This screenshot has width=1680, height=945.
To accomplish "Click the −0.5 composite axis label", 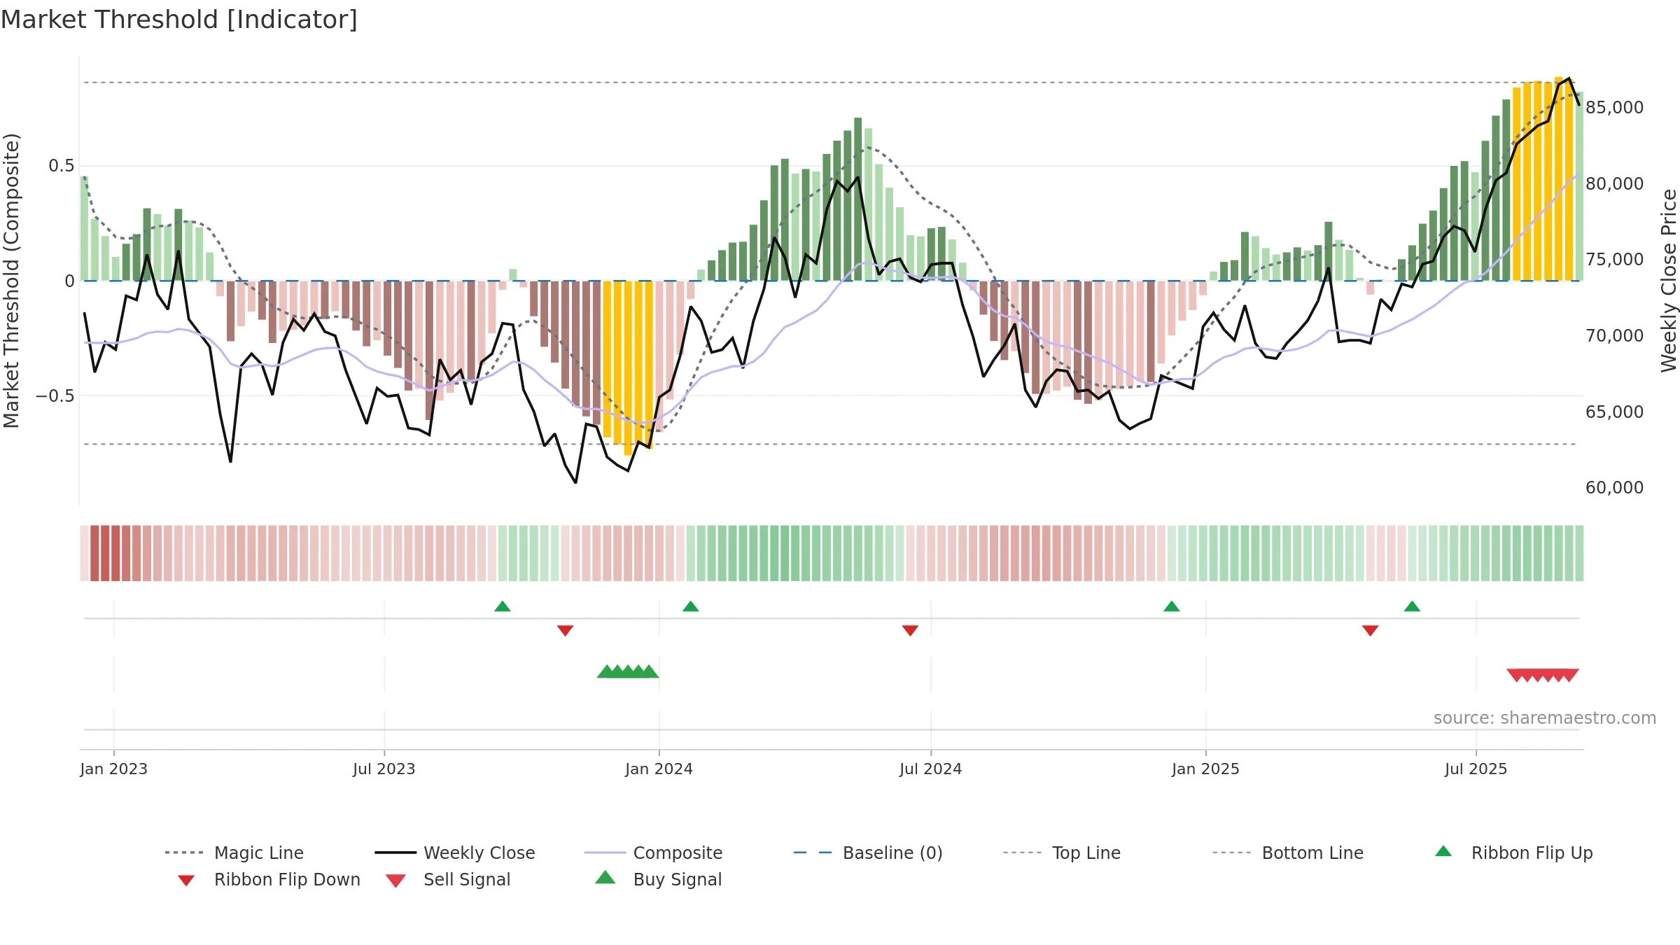I will pyautogui.click(x=55, y=396).
